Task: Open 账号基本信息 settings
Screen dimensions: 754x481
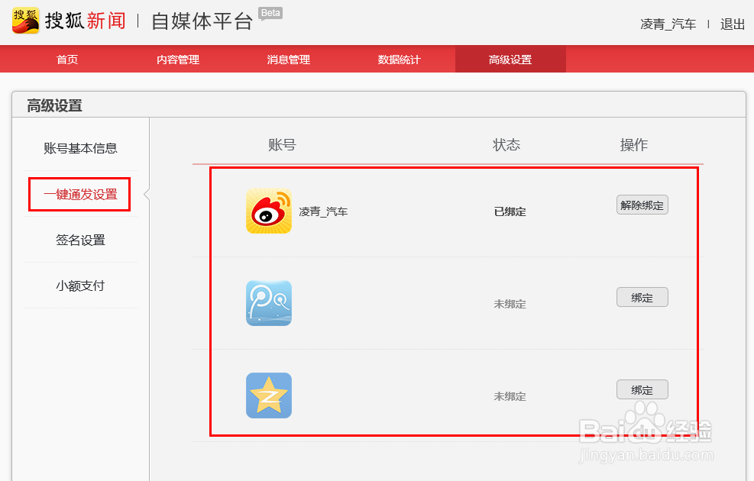Action: (x=80, y=149)
